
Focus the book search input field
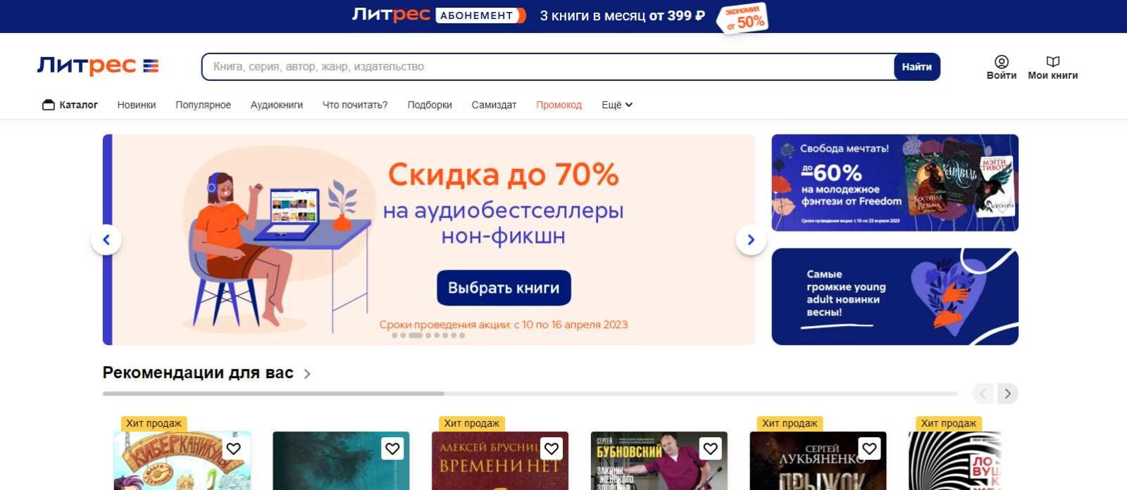548,67
